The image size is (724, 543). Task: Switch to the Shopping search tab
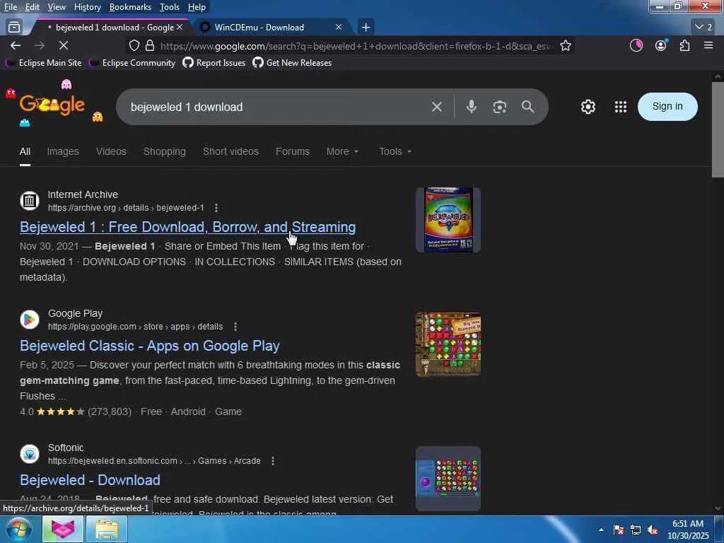click(164, 151)
